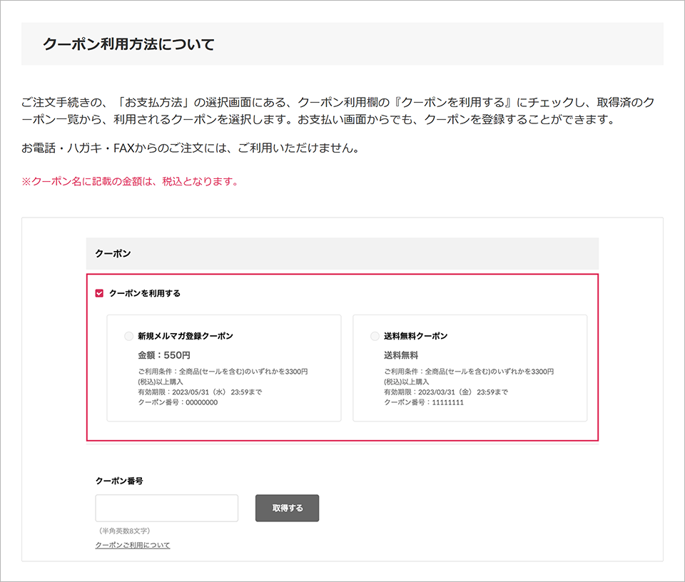Click the 半角英数8文字 hint text
Image resolution: width=685 pixels, height=582 pixels.
(125, 529)
